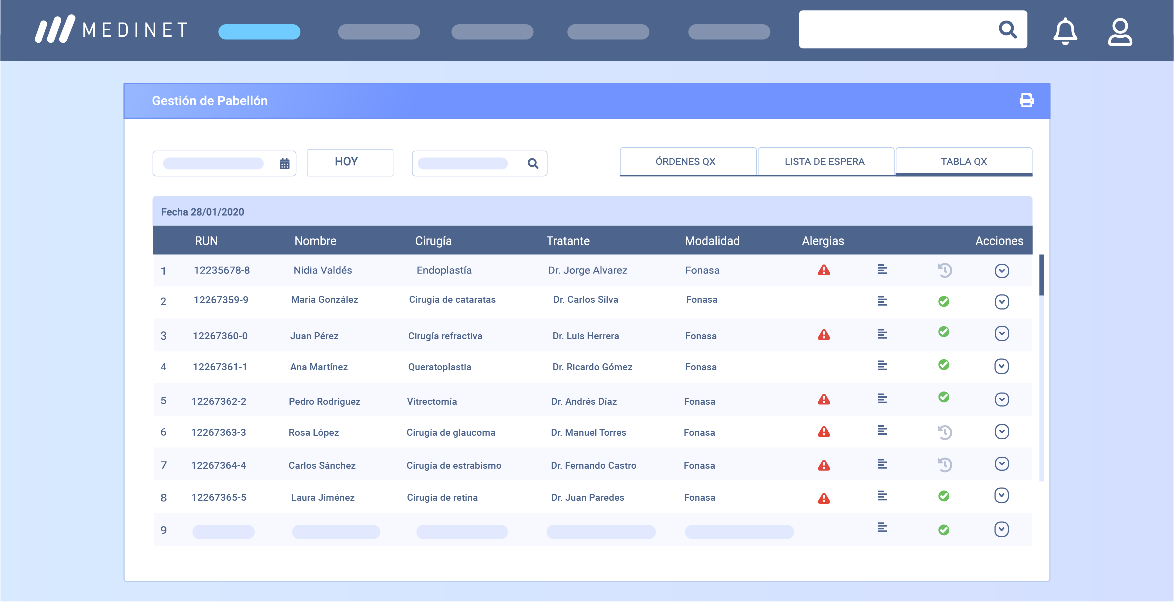The height and width of the screenshot is (602, 1174).
Task: Toggle the pending clock status for Carlos Sánchez
Action: coord(944,465)
